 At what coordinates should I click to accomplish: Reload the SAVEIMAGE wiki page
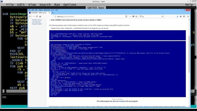pyautogui.click(x=37, y=16)
